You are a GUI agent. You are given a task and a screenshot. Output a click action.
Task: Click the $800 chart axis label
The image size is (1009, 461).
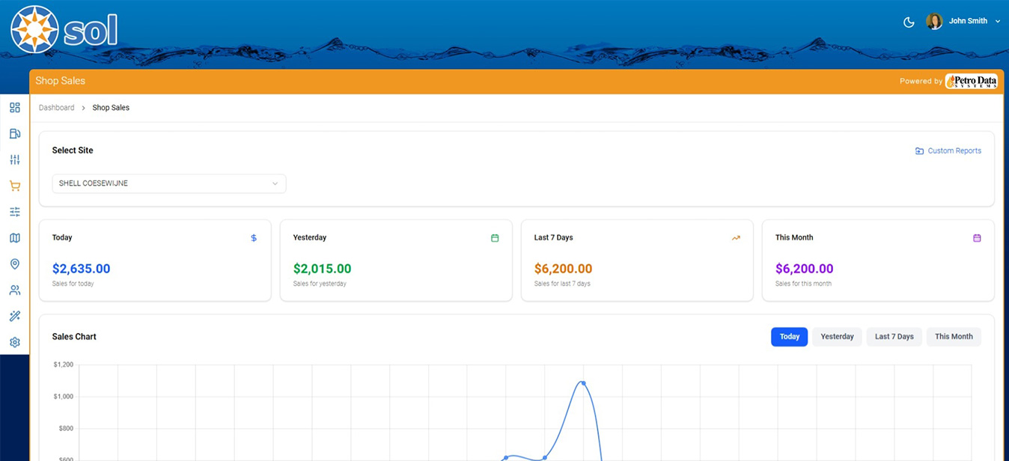coord(65,429)
